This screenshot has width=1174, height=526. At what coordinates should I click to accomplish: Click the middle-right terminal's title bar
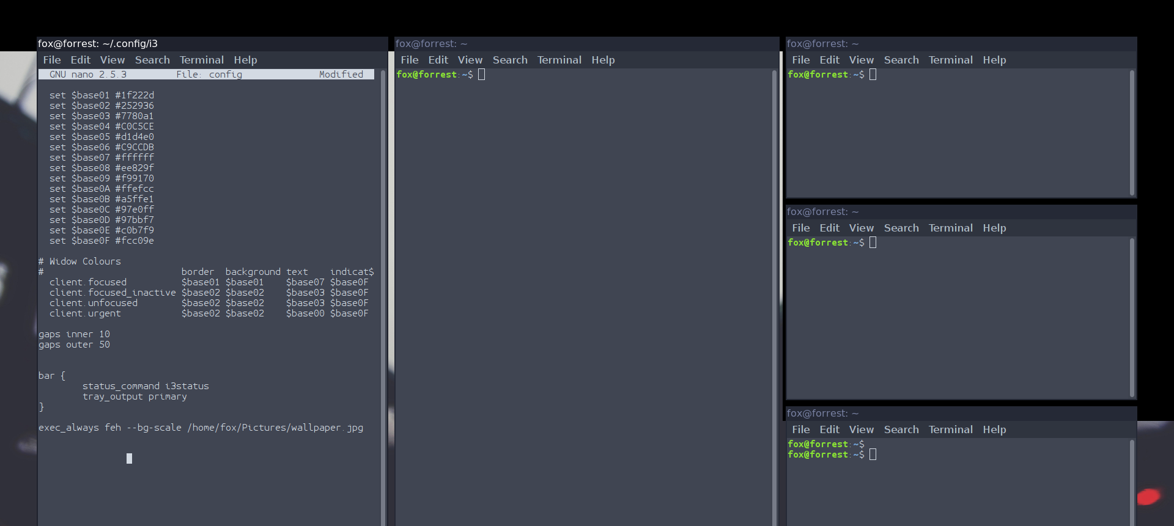[961, 211]
